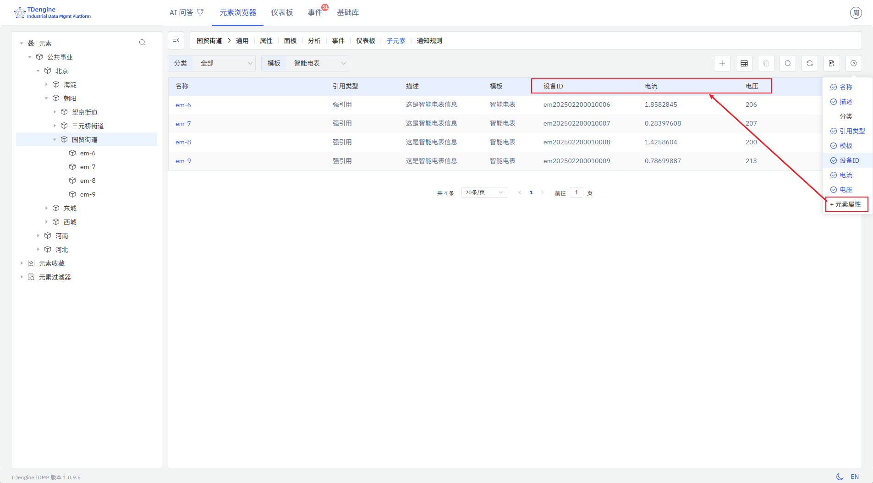Collapse the 朝阳 tree node
Viewport: 873px width, 483px height.
pyautogui.click(x=46, y=98)
